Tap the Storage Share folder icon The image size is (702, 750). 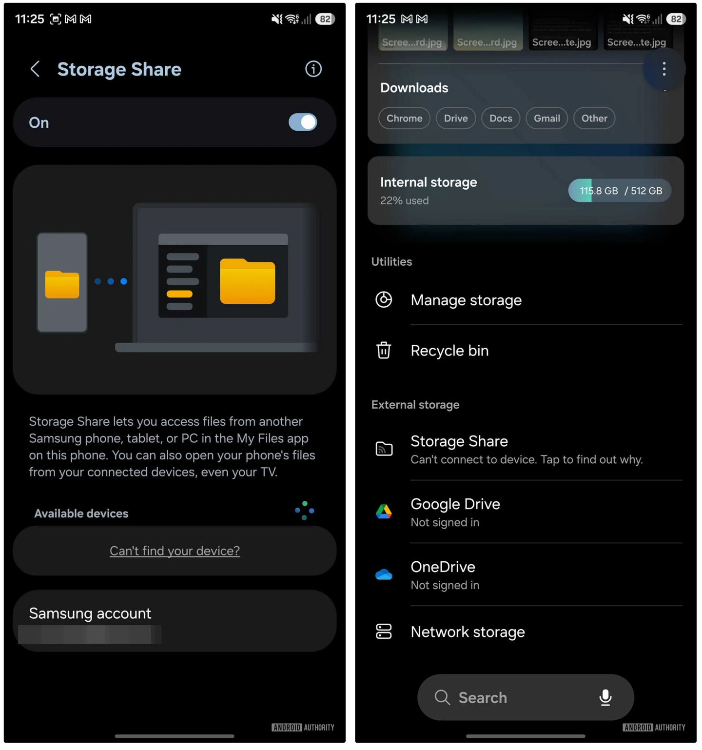384,449
